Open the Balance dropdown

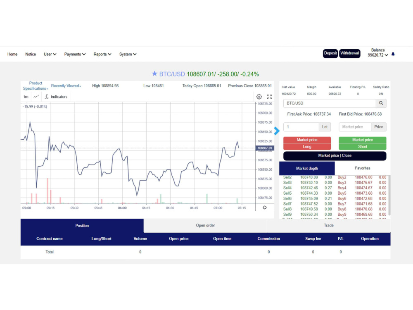(x=378, y=53)
